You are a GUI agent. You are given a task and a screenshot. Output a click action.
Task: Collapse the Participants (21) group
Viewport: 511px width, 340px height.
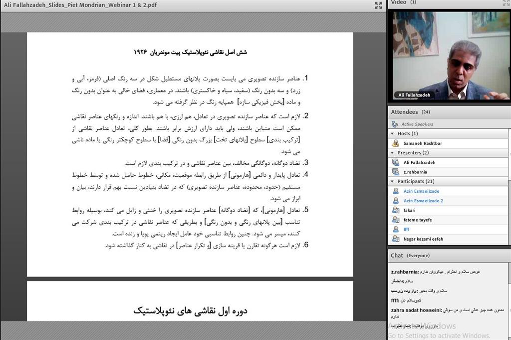point(392,181)
